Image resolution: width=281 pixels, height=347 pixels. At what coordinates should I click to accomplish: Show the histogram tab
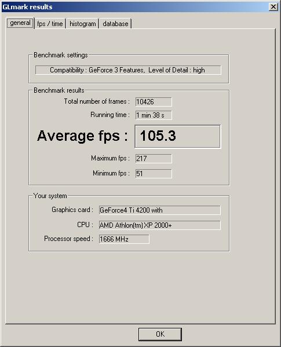82,24
